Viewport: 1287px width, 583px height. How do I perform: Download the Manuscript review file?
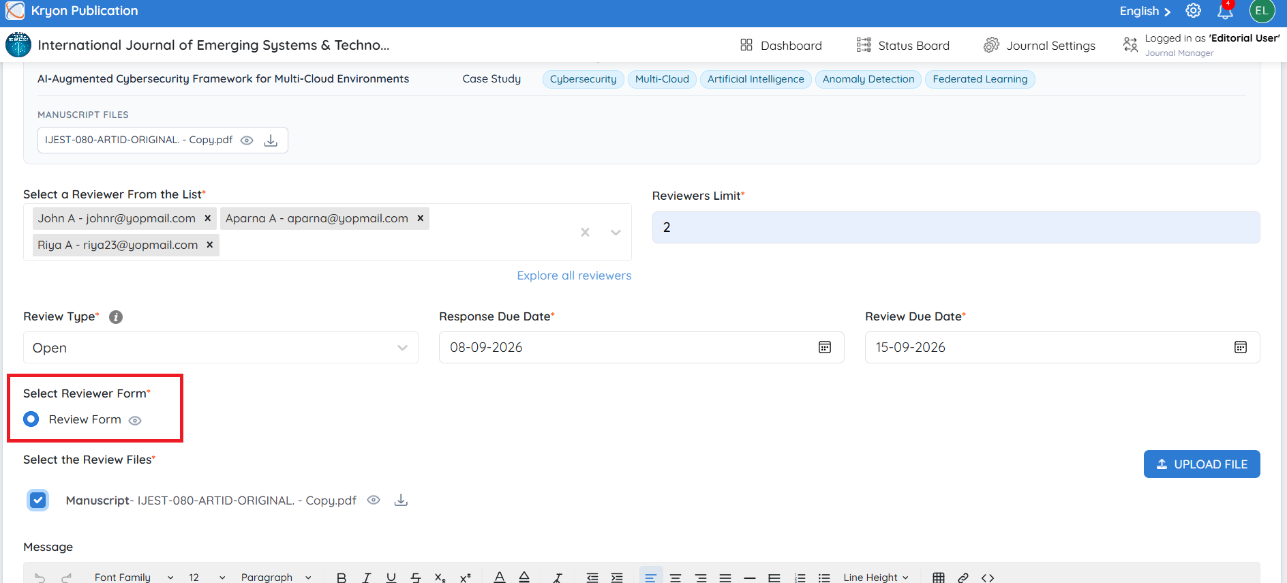(402, 500)
